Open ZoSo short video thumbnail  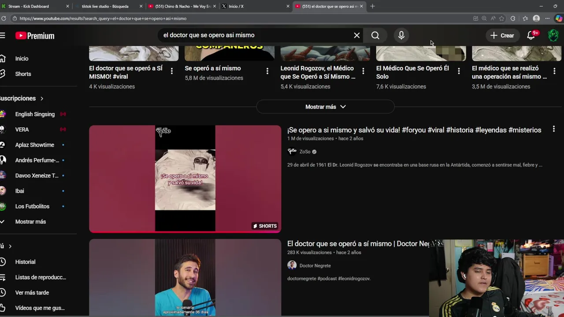point(185,179)
